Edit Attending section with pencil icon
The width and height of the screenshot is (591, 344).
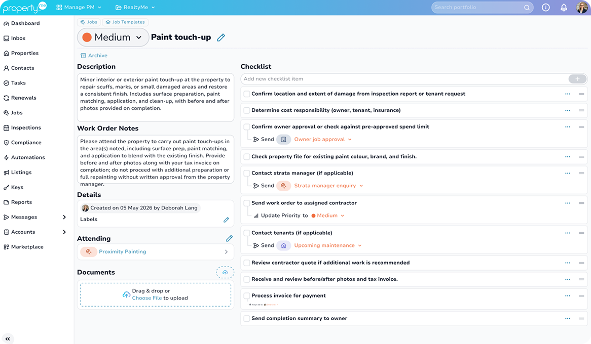click(229, 238)
